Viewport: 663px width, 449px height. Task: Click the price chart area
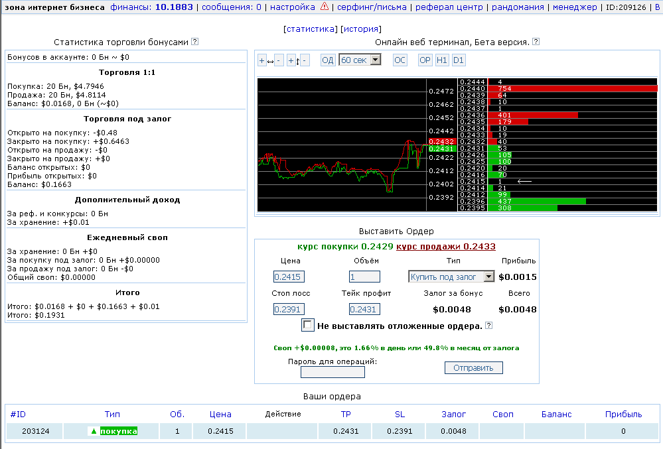pos(342,145)
